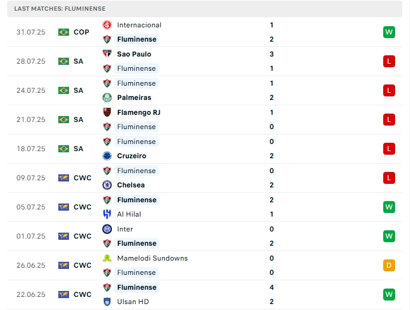Viewport: 410px width, 310px height.
Task: Click the Palmeiras green crest icon
Action: pos(107,98)
